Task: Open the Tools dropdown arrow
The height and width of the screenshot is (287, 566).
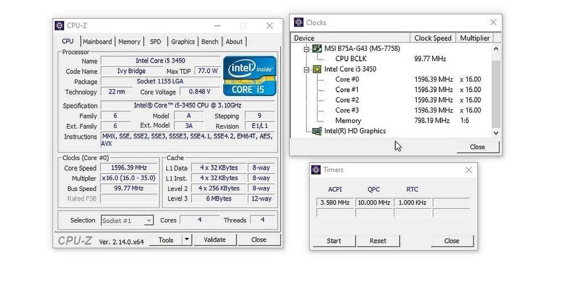Action: point(187,240)
